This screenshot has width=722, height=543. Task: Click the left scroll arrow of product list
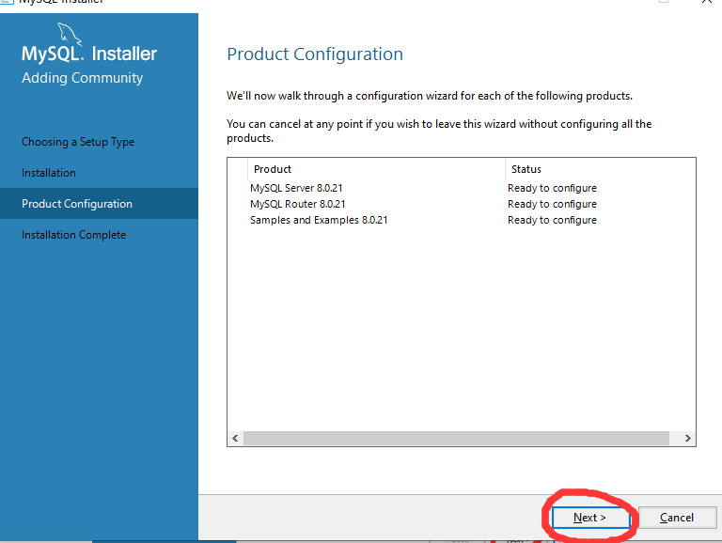[x=235, y=438]
